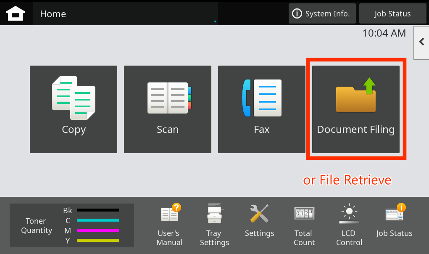Open LCD Control brightness settings
Viewport: 429px width, 254px height.
[349, 223]
